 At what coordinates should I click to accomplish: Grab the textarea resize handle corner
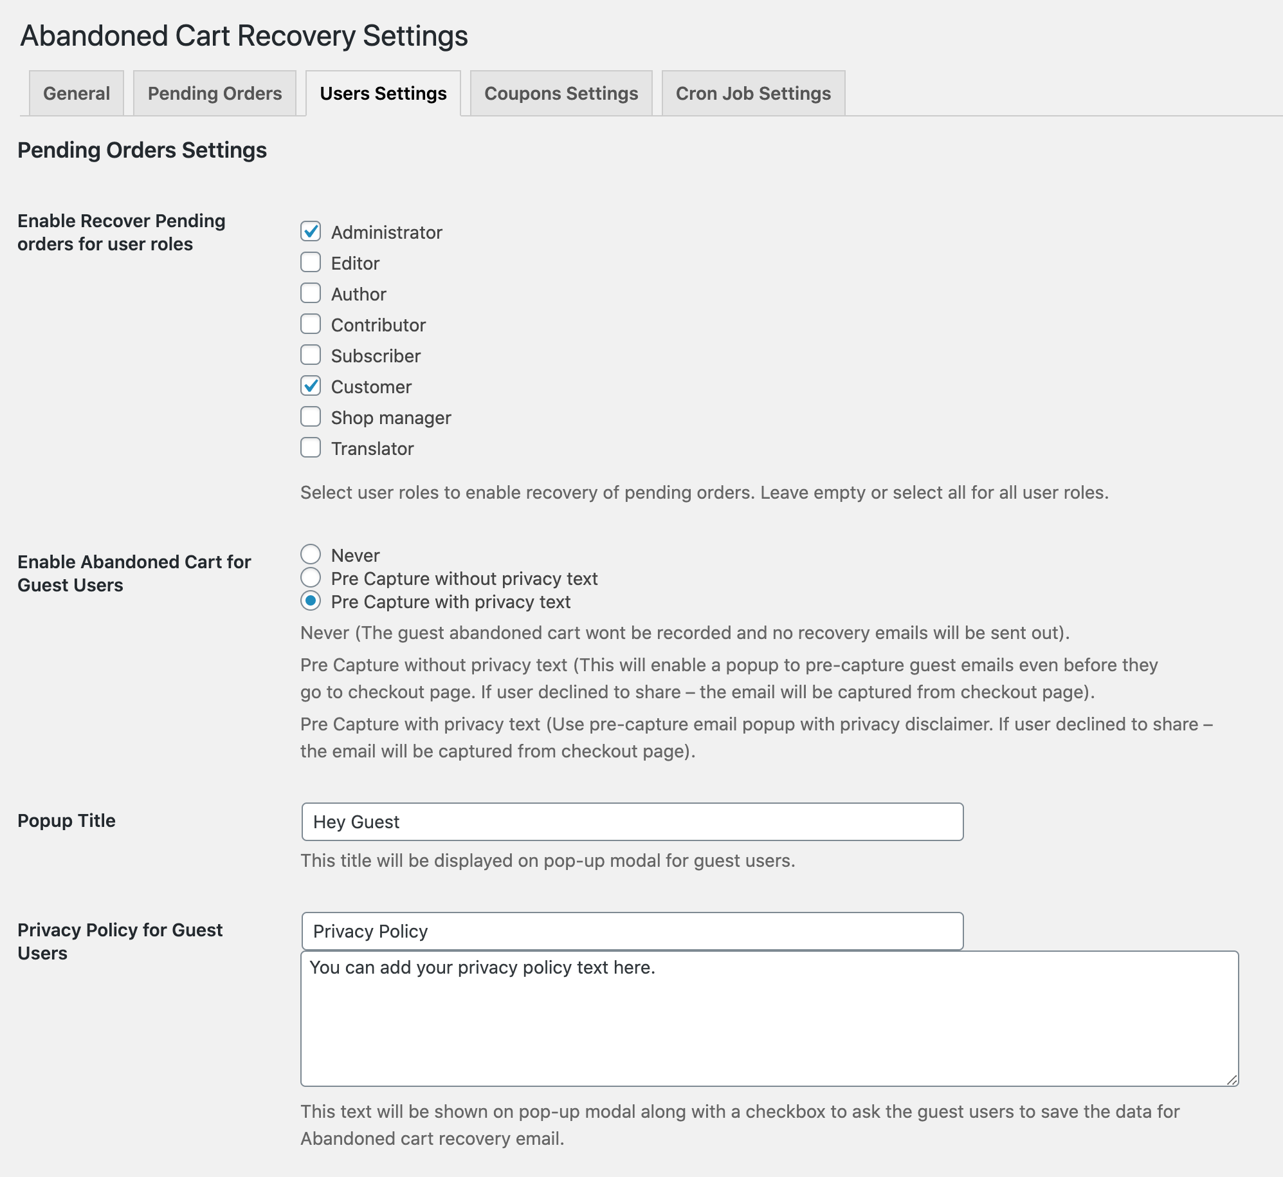tap(1232, 1080)
